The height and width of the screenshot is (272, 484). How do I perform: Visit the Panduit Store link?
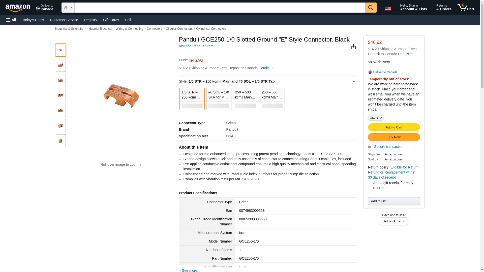tap(196, 46)
